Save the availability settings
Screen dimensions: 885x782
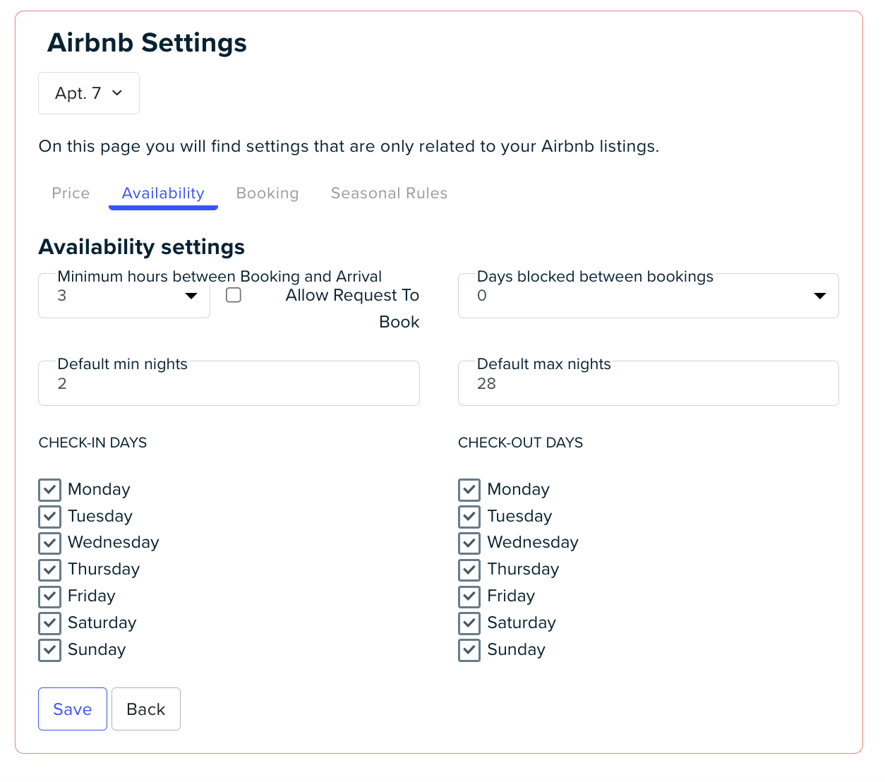coord(73,709)
